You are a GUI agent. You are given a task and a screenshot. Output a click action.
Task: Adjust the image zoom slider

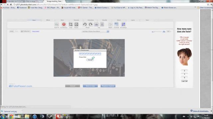[157, 32]
